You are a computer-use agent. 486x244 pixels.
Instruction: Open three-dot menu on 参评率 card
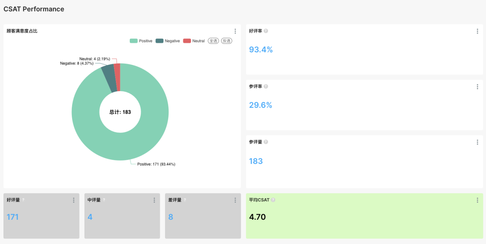point(477,86)
